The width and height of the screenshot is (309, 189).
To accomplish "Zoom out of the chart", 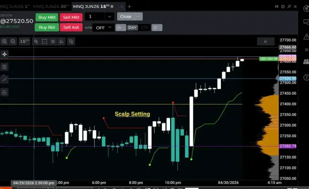I will tap(13, 41).
